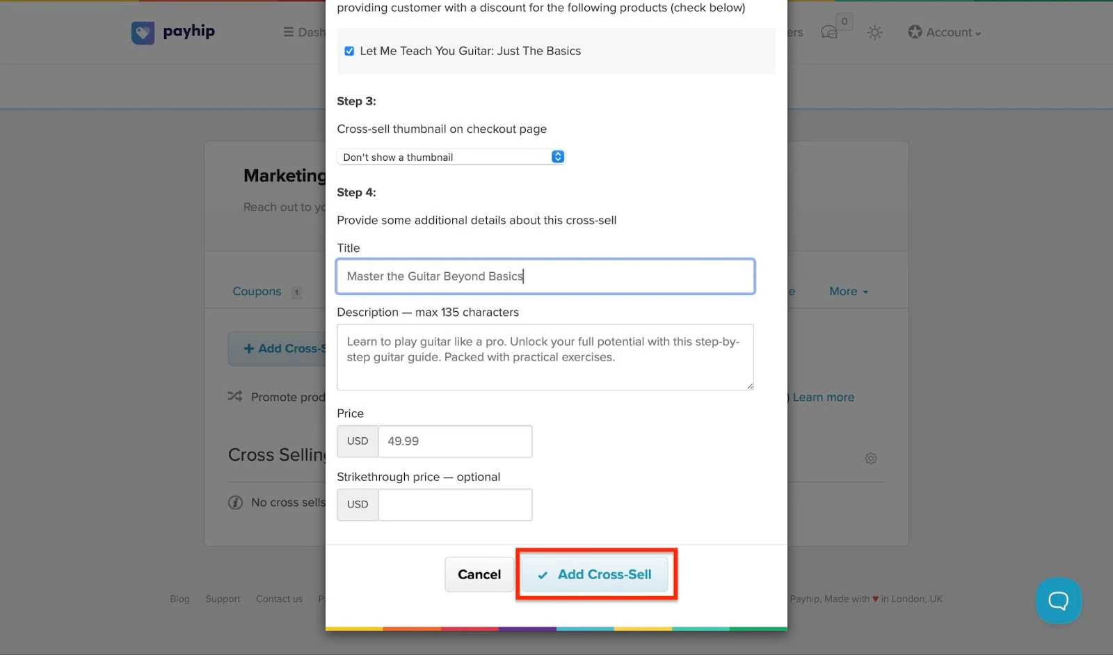Cancel the cross-sell dialog
The width and height of the screenshot is (1113, 655).
(479, 574)
